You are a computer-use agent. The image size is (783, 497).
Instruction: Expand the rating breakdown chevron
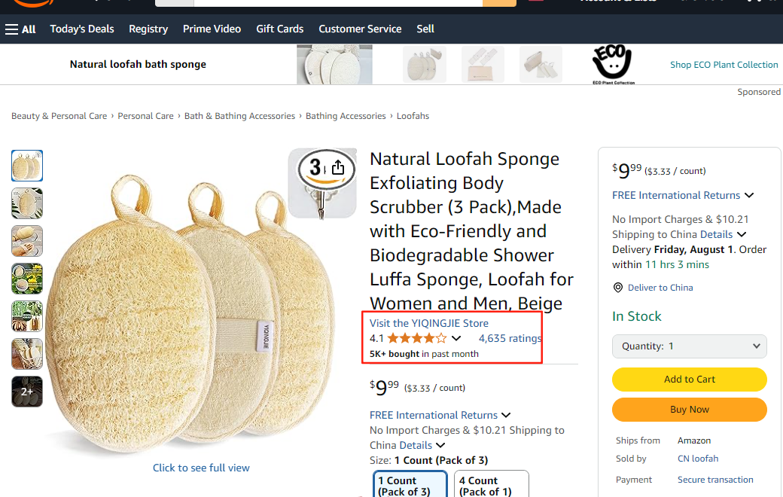coord(456,338)
